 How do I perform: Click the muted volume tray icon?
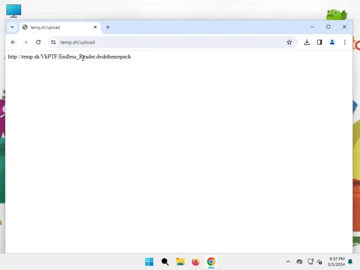tap(319, 262)
